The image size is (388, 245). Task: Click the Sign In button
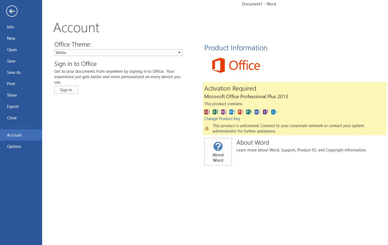[x=66, y=90]
